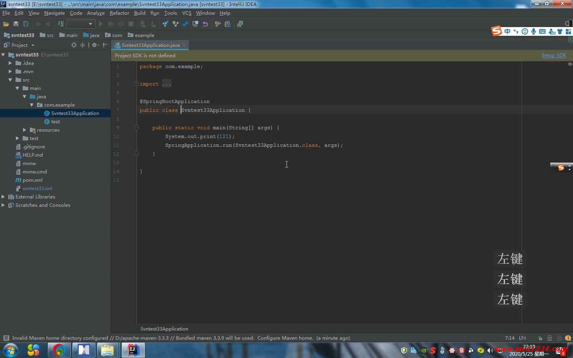Open the Analyze menu
This screenshot has height=358, width=573.
(x=96, y=13)
